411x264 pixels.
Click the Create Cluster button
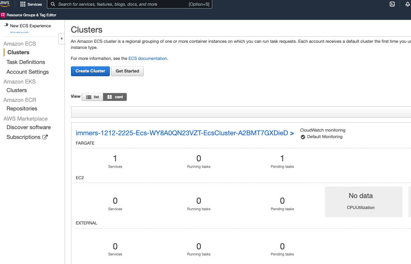pyautogui.click(x=91, y=71)
